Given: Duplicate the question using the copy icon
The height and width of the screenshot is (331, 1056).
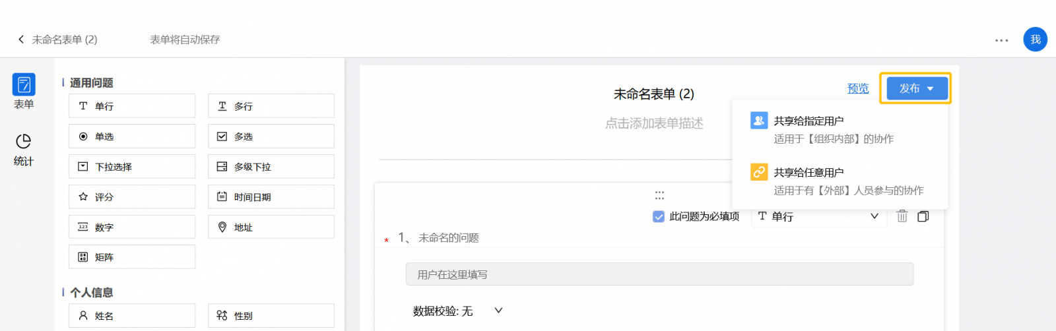Looking at the screenshot, I should click(x=923, y=216).
